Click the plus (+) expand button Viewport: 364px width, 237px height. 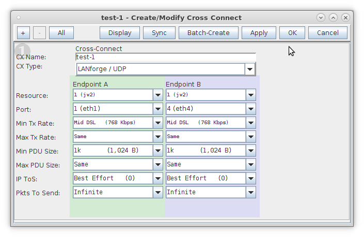[x=23, y=33]
